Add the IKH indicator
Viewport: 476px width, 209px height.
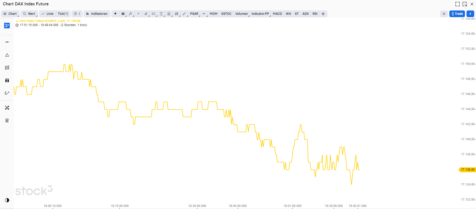288,14
